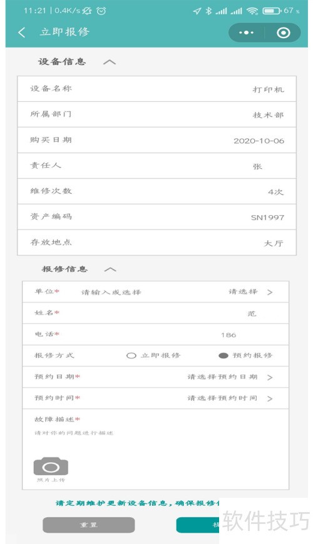Click the green submit button at bottom

[x=198, y=525]
